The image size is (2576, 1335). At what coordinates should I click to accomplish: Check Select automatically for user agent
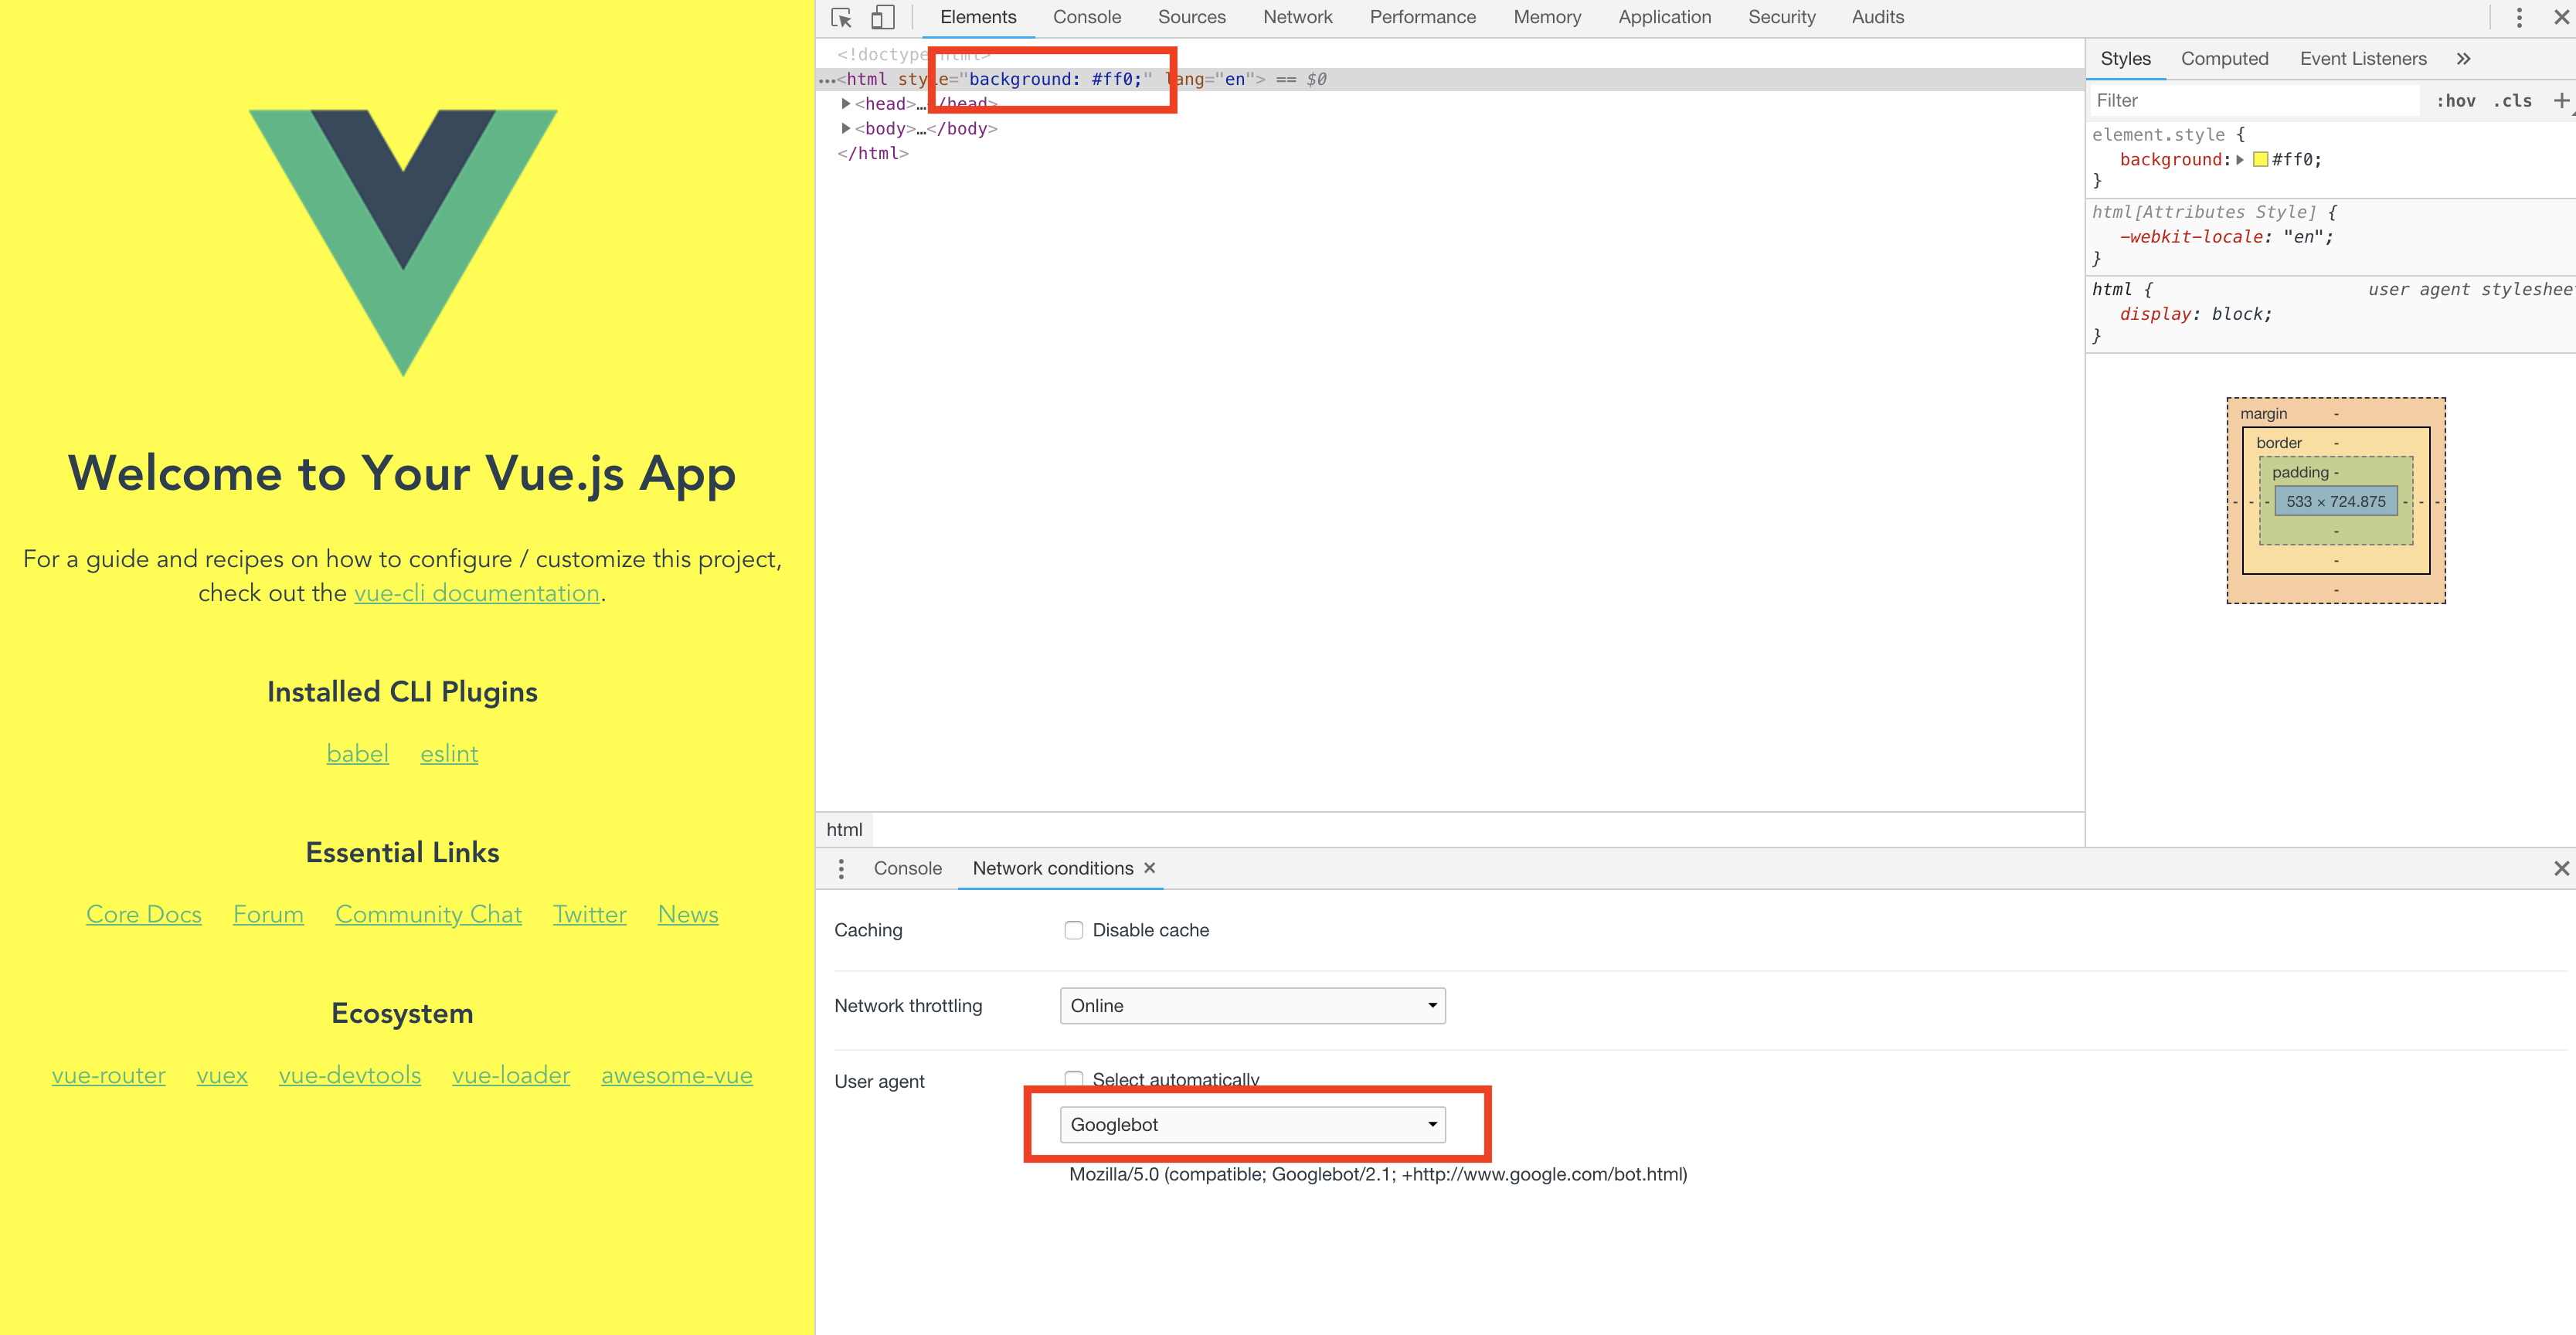[1073, 1079]
